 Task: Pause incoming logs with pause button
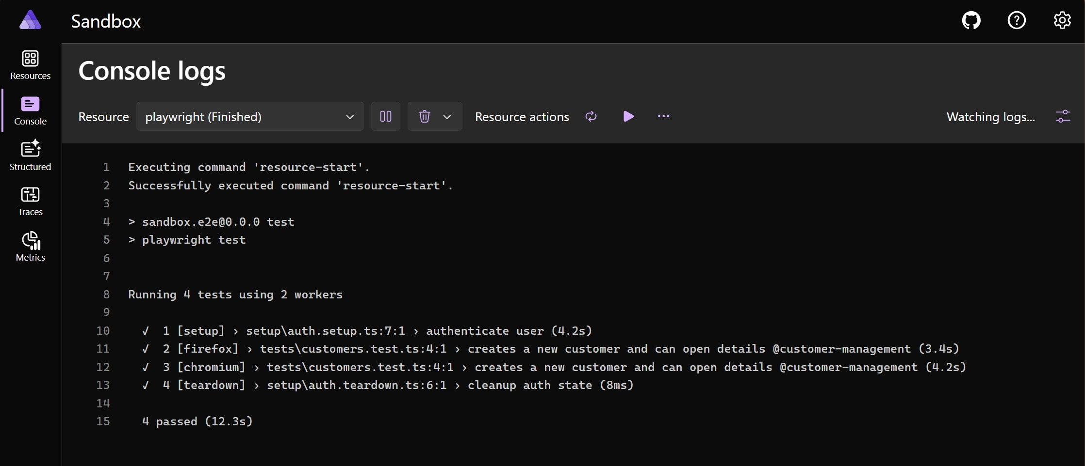click(386, 116)
